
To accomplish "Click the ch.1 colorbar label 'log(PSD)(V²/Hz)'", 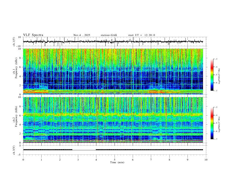I will [x=219, y=76].
